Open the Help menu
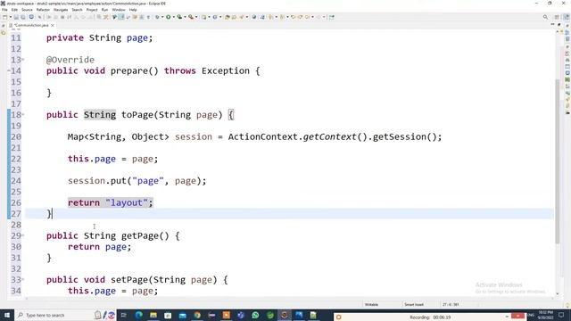This screenshot has height=321, width=571. (x=133, y=10)
